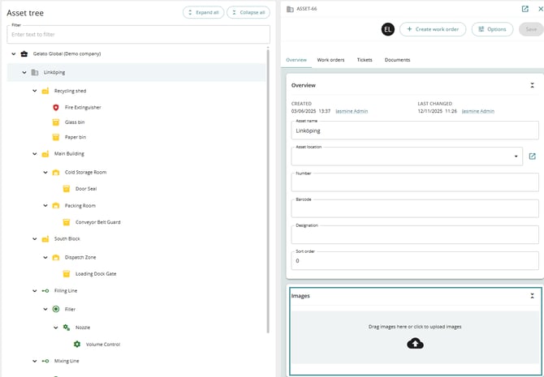Viewport: 544px width, 377px height.
Task: Open the Documents tab
Action: click(397, 60)
